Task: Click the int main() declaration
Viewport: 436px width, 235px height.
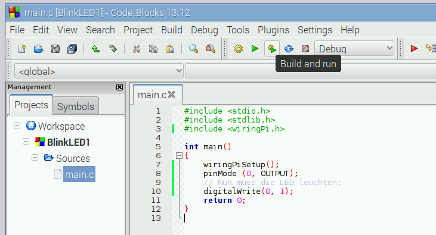Action: (x=208, y=146)
